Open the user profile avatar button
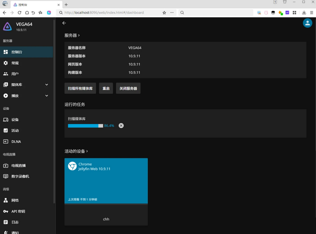Screen dimensions: 316x234 point(308,23)
